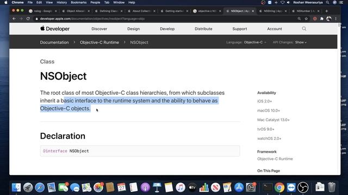Open OBS Studio from the Dock
This screenshot has height=195, width=348.
[x=303, y=187]
